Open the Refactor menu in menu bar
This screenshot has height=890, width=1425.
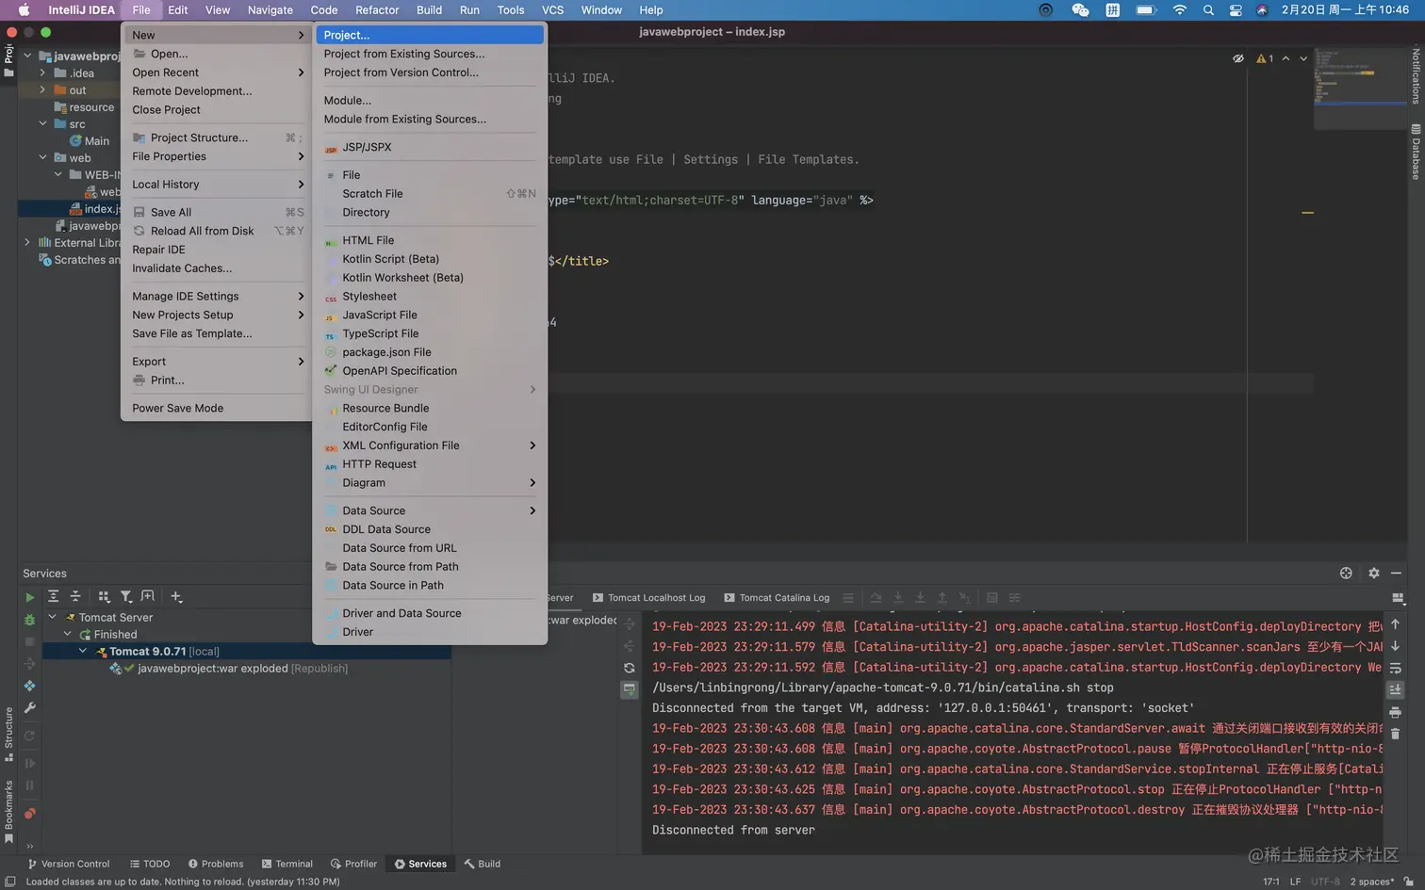(377, 10)
